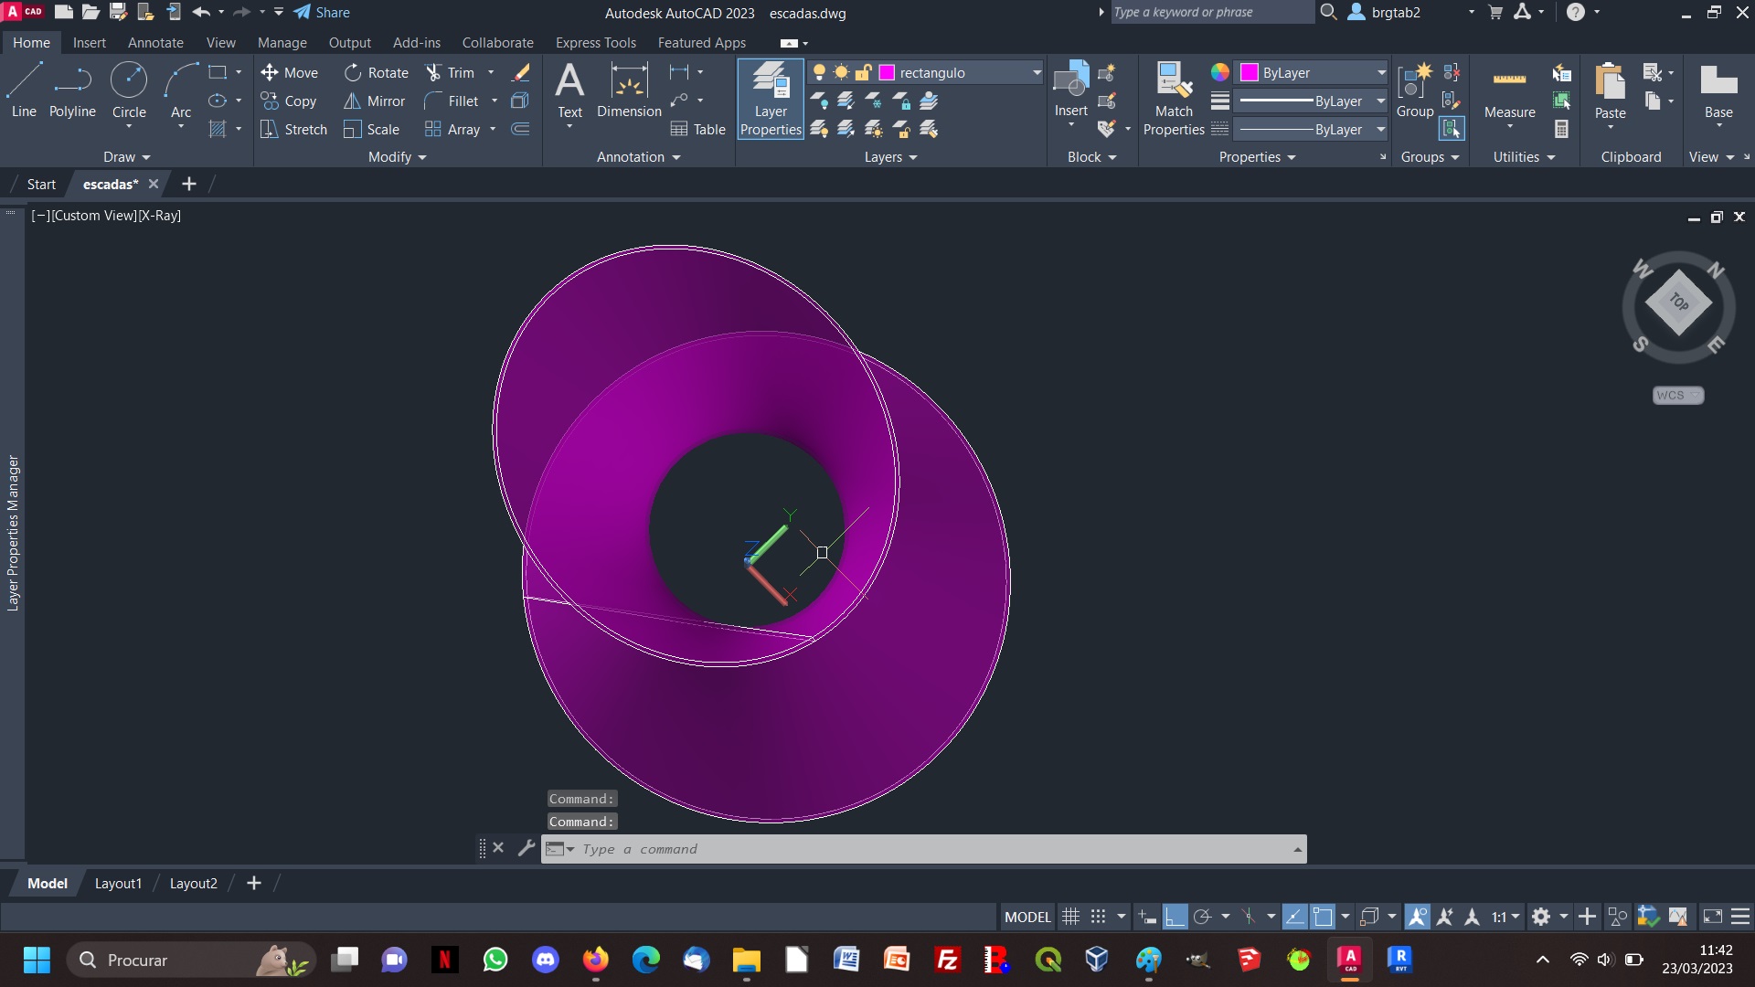The image size is (1755, 987).
Task: Expand the Modify panel
Action: pos(397,157)
